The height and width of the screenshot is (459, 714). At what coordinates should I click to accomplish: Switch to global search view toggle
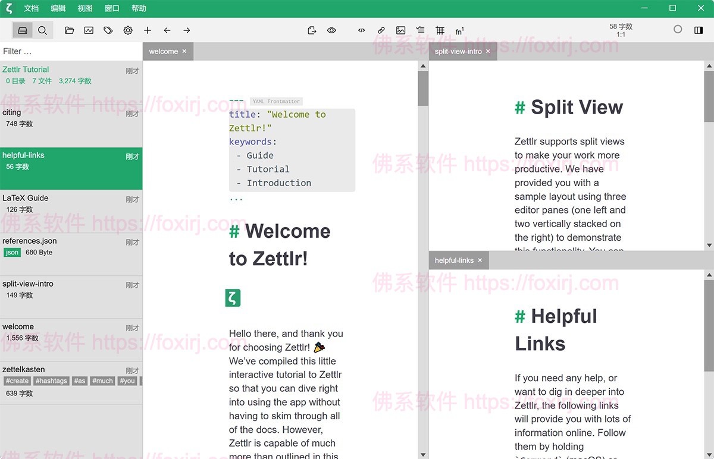pos(43,30)
